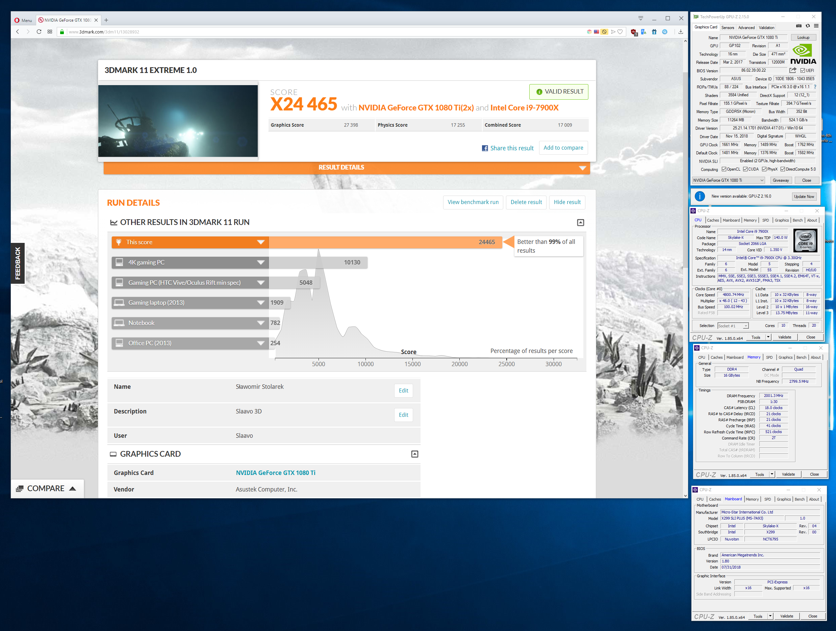Toggle the DirectCompute 5.0 checkbox
This screenshot has height=631, width=836.
783,169
